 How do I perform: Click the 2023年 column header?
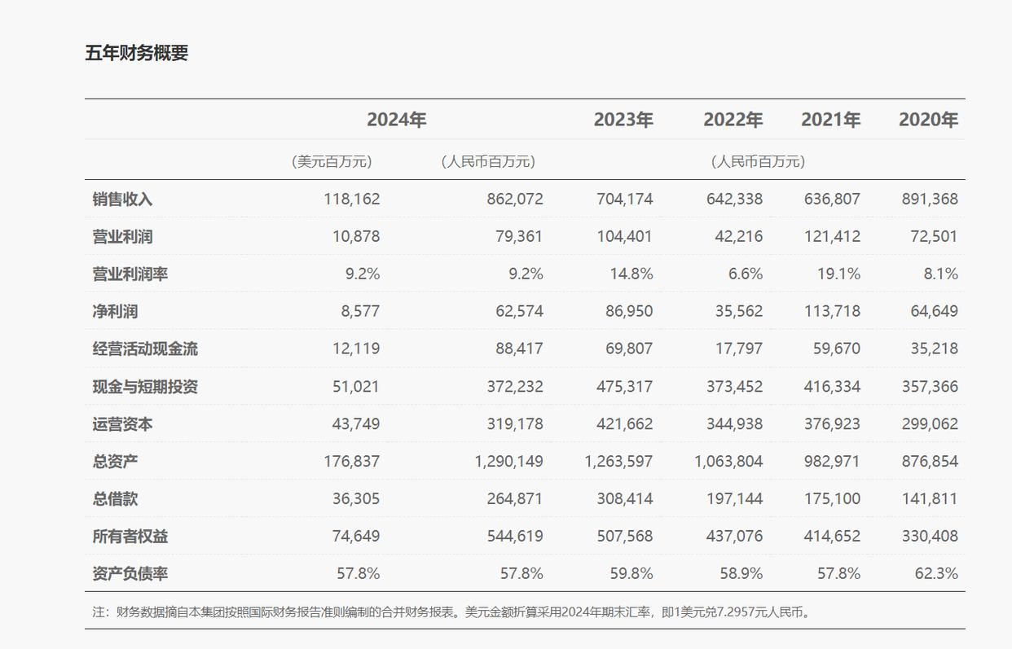click(x=623, y=120)
